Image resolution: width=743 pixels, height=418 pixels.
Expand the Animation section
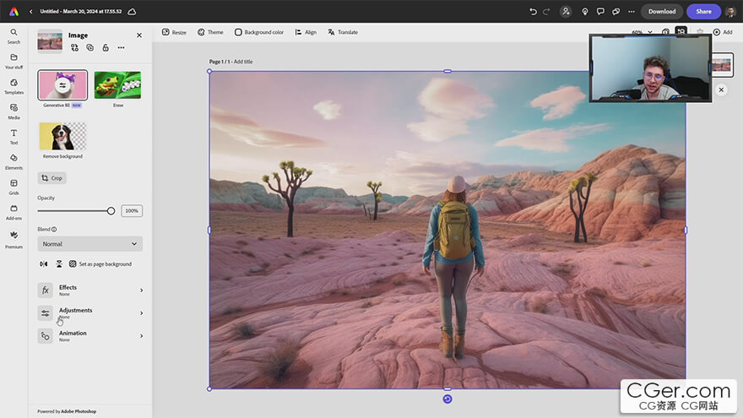pos(90,335)
